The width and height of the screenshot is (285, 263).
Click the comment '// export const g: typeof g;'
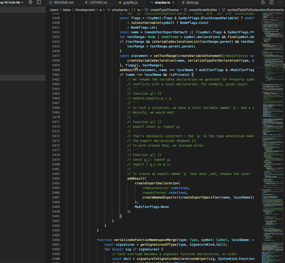pyautogui.click(x=154, y=127)
